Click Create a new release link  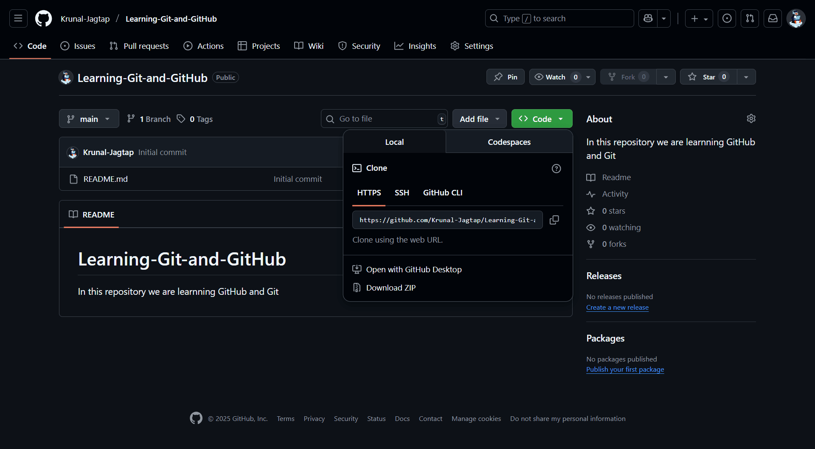(x=617, y=307)
